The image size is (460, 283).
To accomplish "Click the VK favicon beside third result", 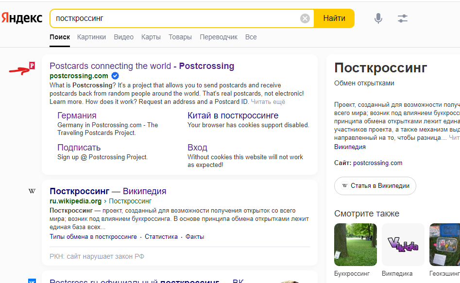I will pos(32,281).
